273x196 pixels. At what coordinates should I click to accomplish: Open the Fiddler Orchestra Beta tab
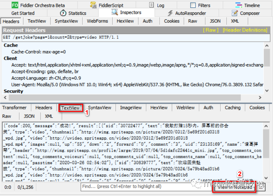click(x=38, y=5)
